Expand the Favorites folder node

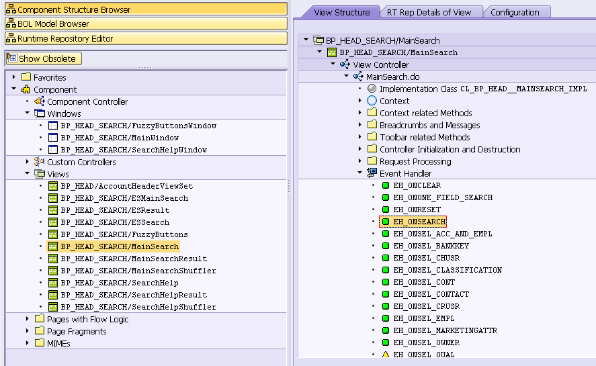(x=14, y=77)
